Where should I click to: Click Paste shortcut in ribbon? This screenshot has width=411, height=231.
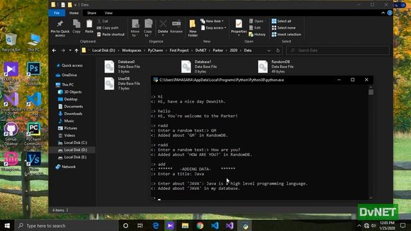click(111, 34)
